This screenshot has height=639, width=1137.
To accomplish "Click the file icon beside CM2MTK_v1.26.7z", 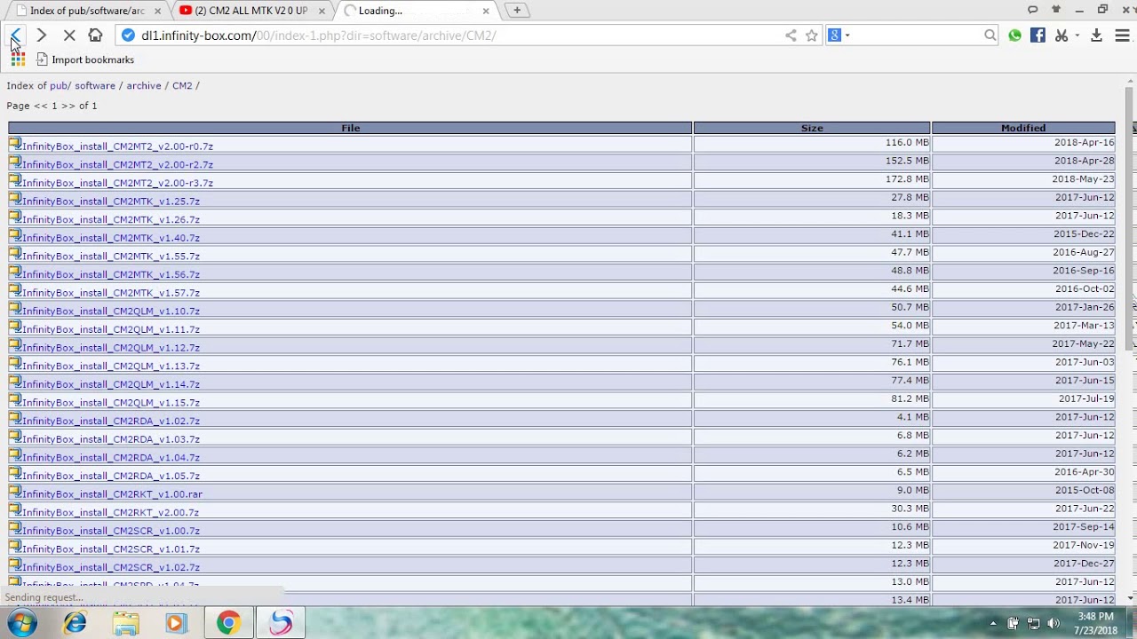I will point(15,217).
